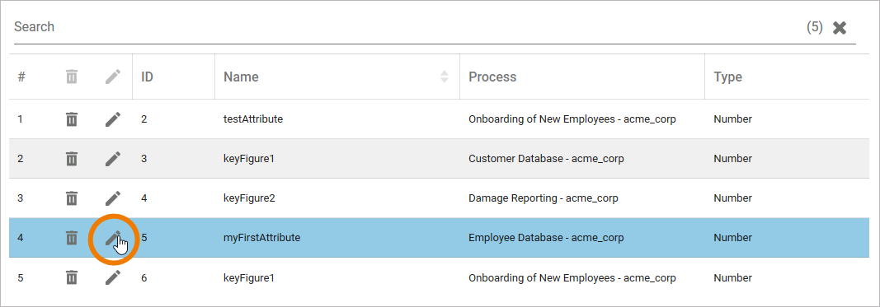Edit the testAttribute entry

click(x=113, y=119)
